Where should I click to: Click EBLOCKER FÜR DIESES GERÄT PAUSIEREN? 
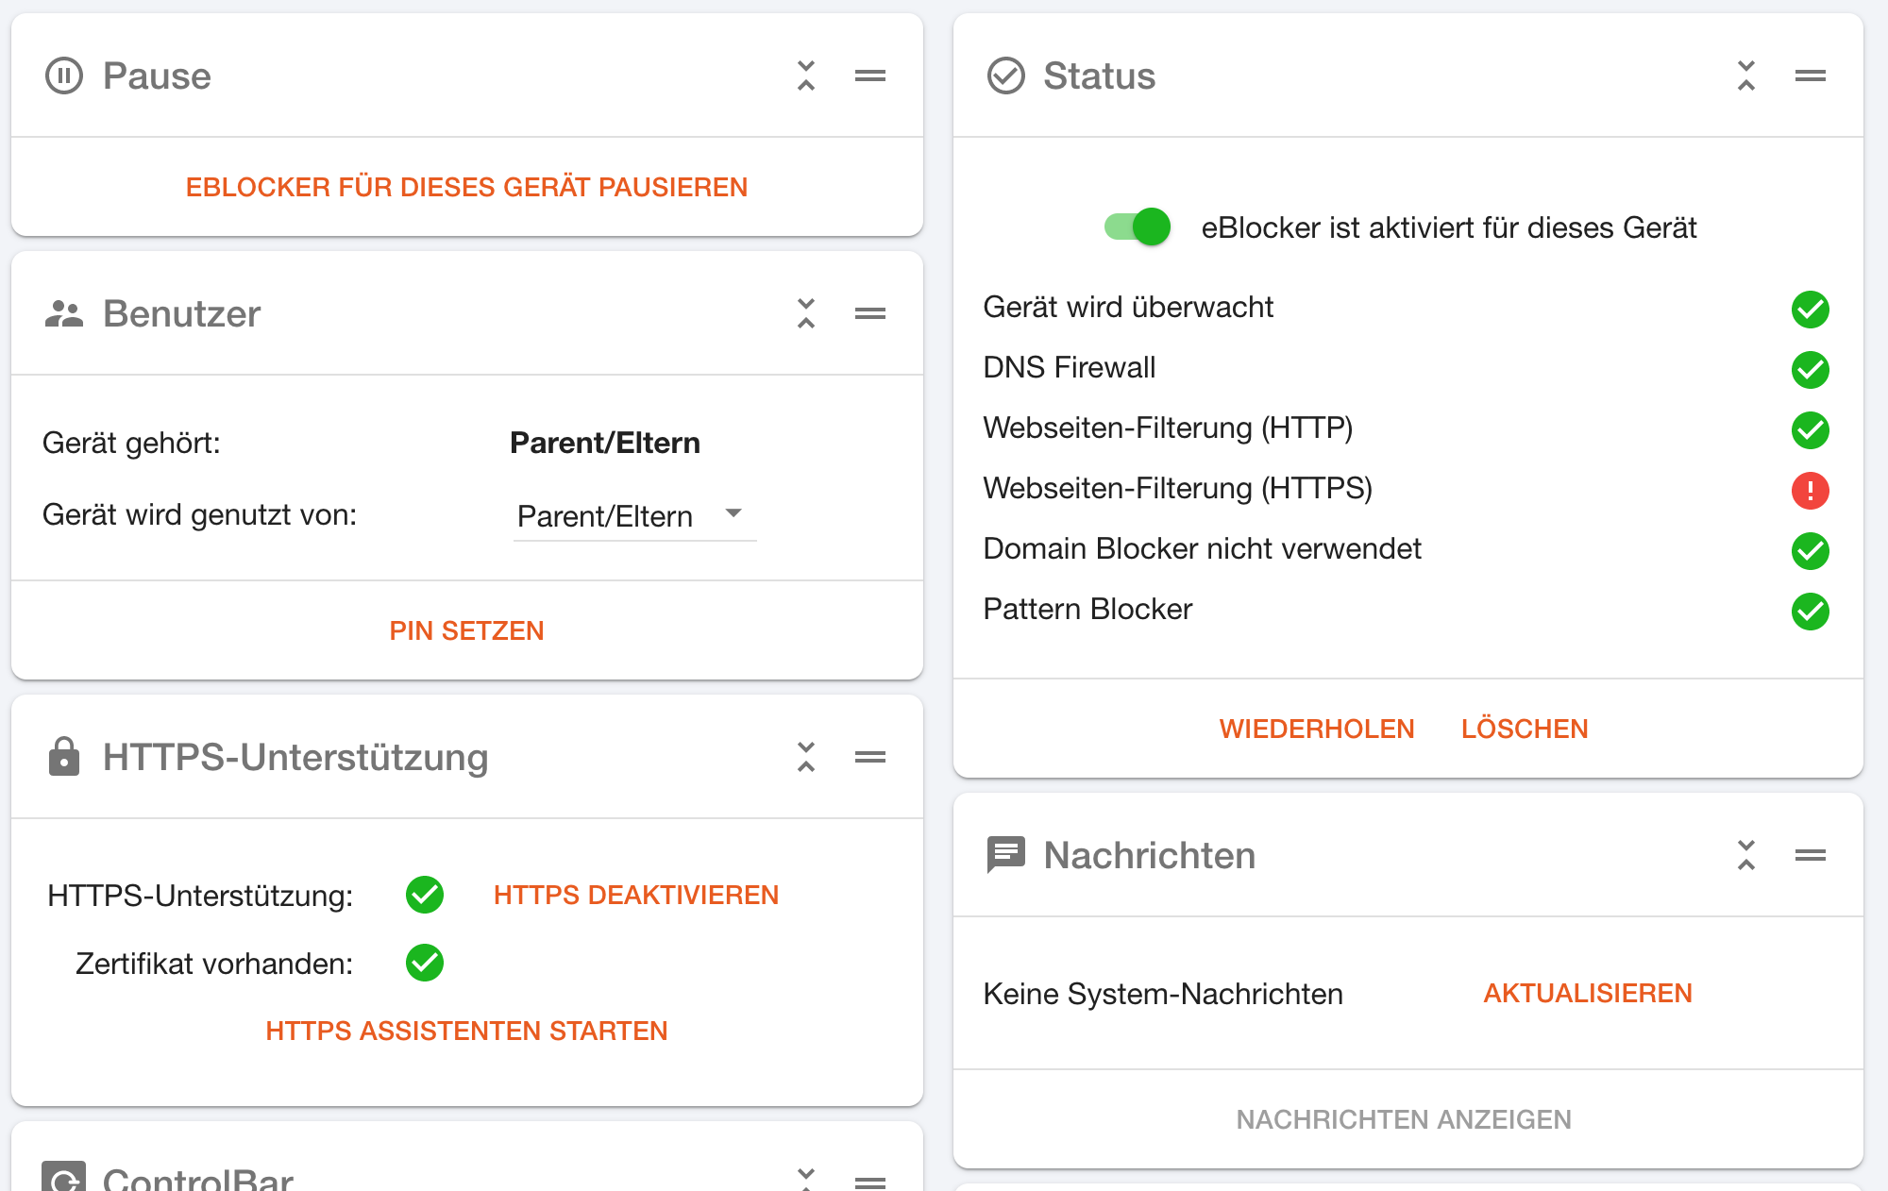(x=466, y=187)
